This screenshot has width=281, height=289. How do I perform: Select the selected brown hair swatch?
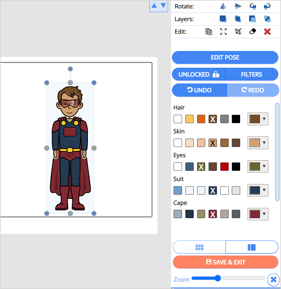[x=213, y=119]
